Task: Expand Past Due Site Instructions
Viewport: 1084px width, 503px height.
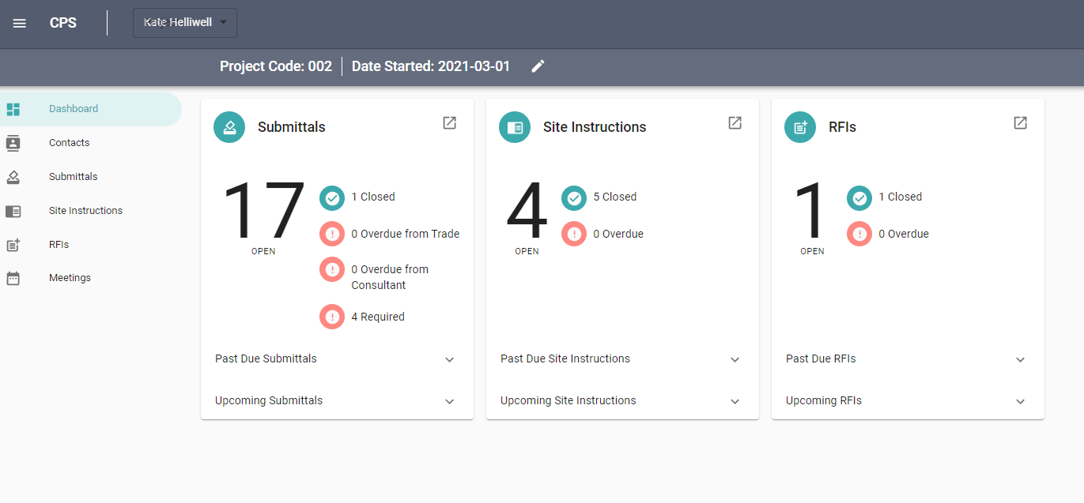Action: click(x=735, y=359)
